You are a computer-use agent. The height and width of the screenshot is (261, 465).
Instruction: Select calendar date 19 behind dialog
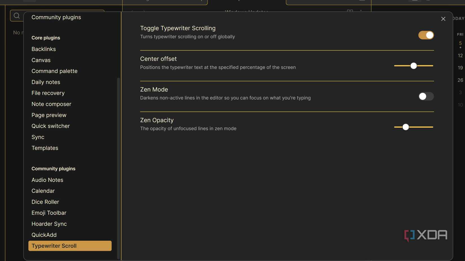(460, 68)
